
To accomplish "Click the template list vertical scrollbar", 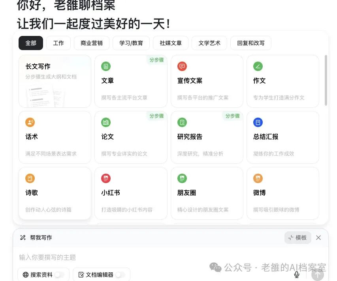I will point(326,80).
